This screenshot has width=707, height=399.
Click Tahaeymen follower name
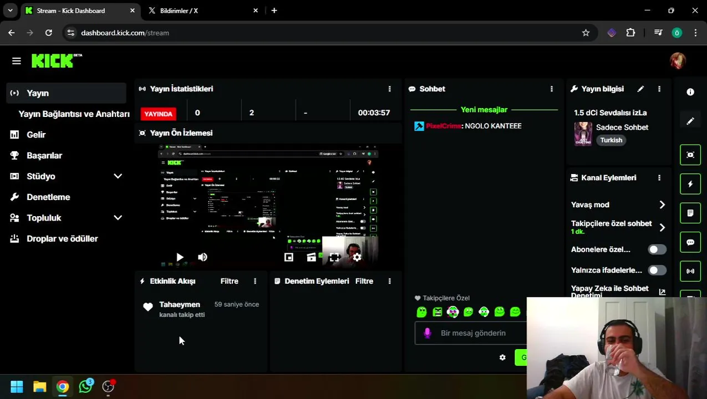click(x=180, y=304)
